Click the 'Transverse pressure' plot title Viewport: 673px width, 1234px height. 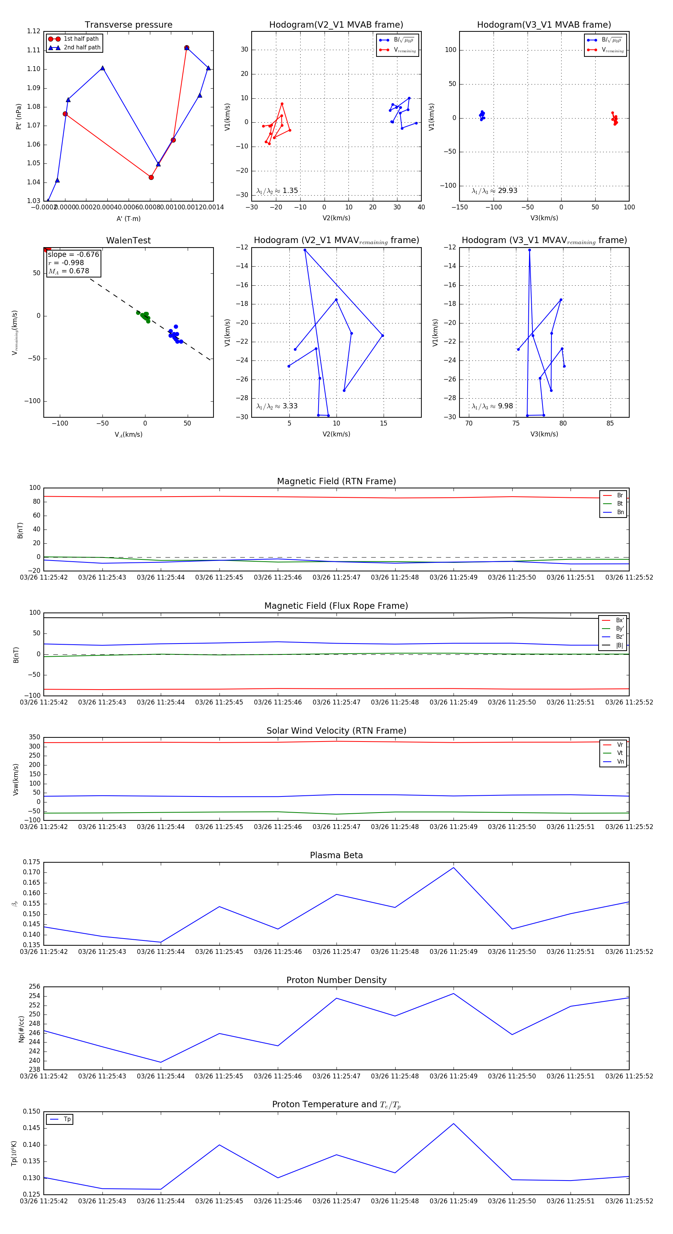point(128,25)
